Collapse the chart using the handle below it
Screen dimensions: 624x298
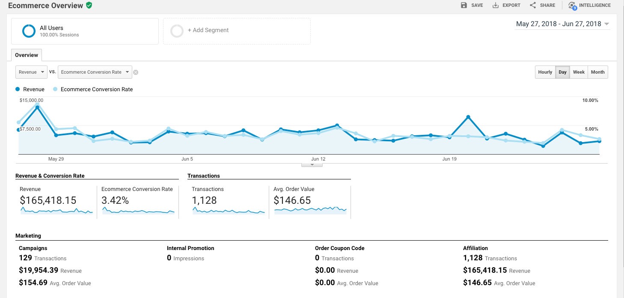[312, 164]
